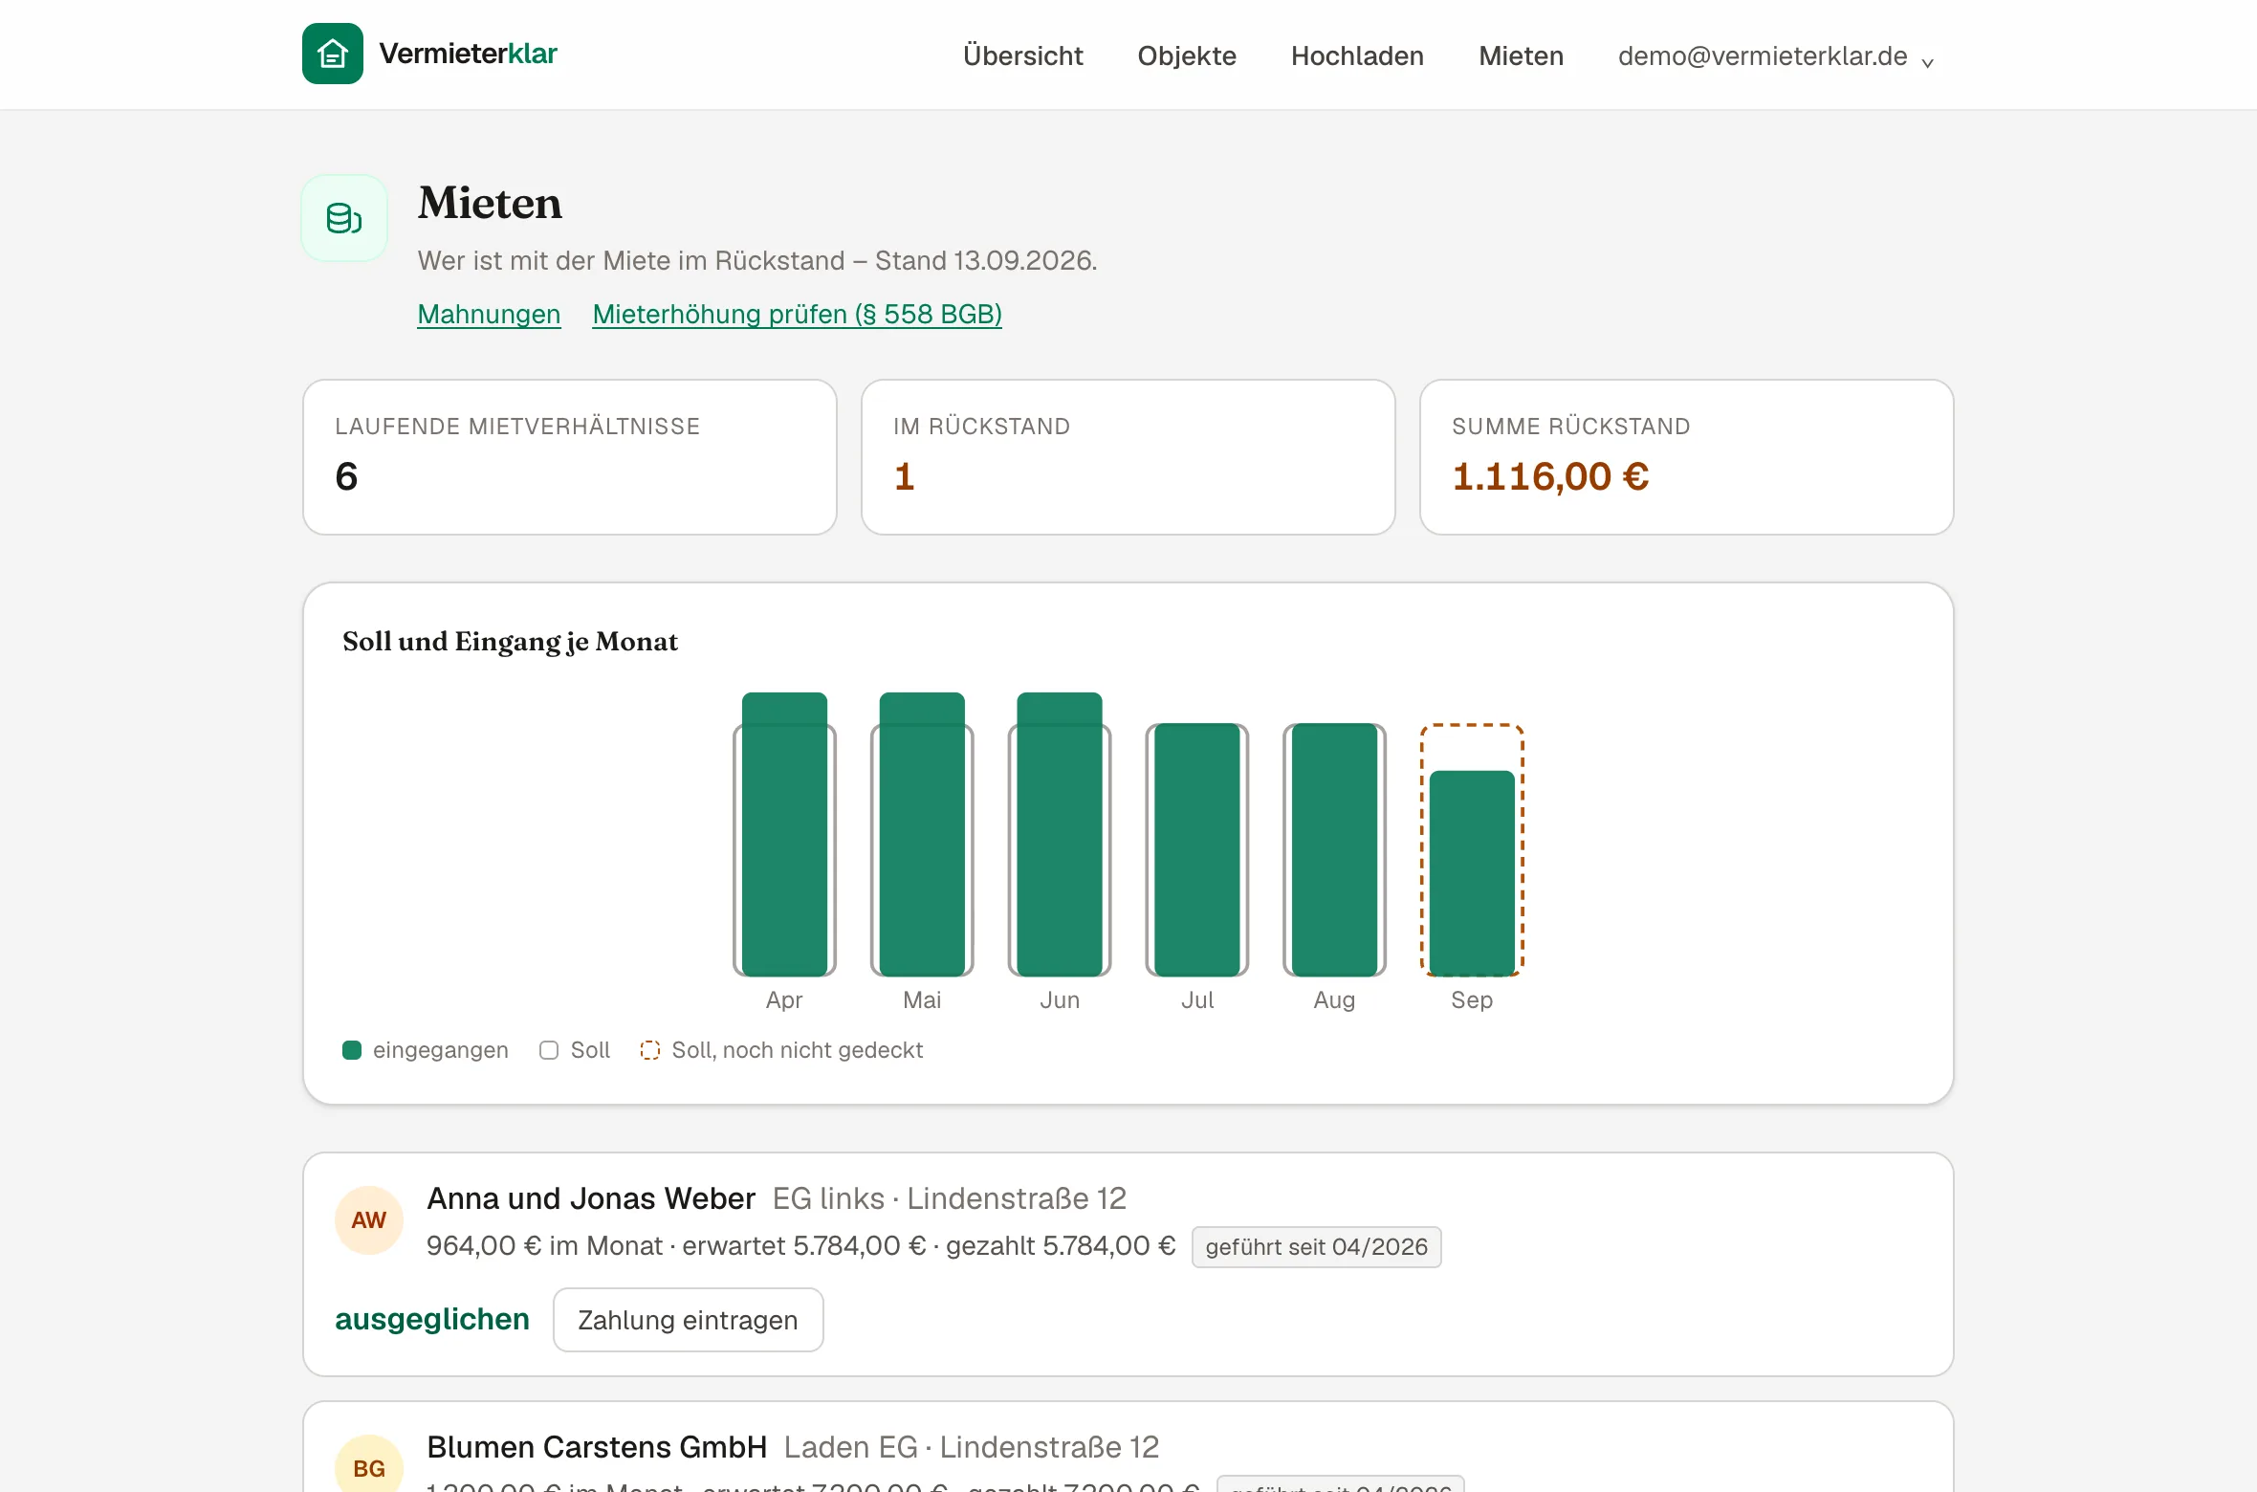Image resolution: width=2257 pixels, height=1492 pixels.
Task: Click 'Zahlung eintragen' for Anna und Jonas Weber
Action: 688,1320
